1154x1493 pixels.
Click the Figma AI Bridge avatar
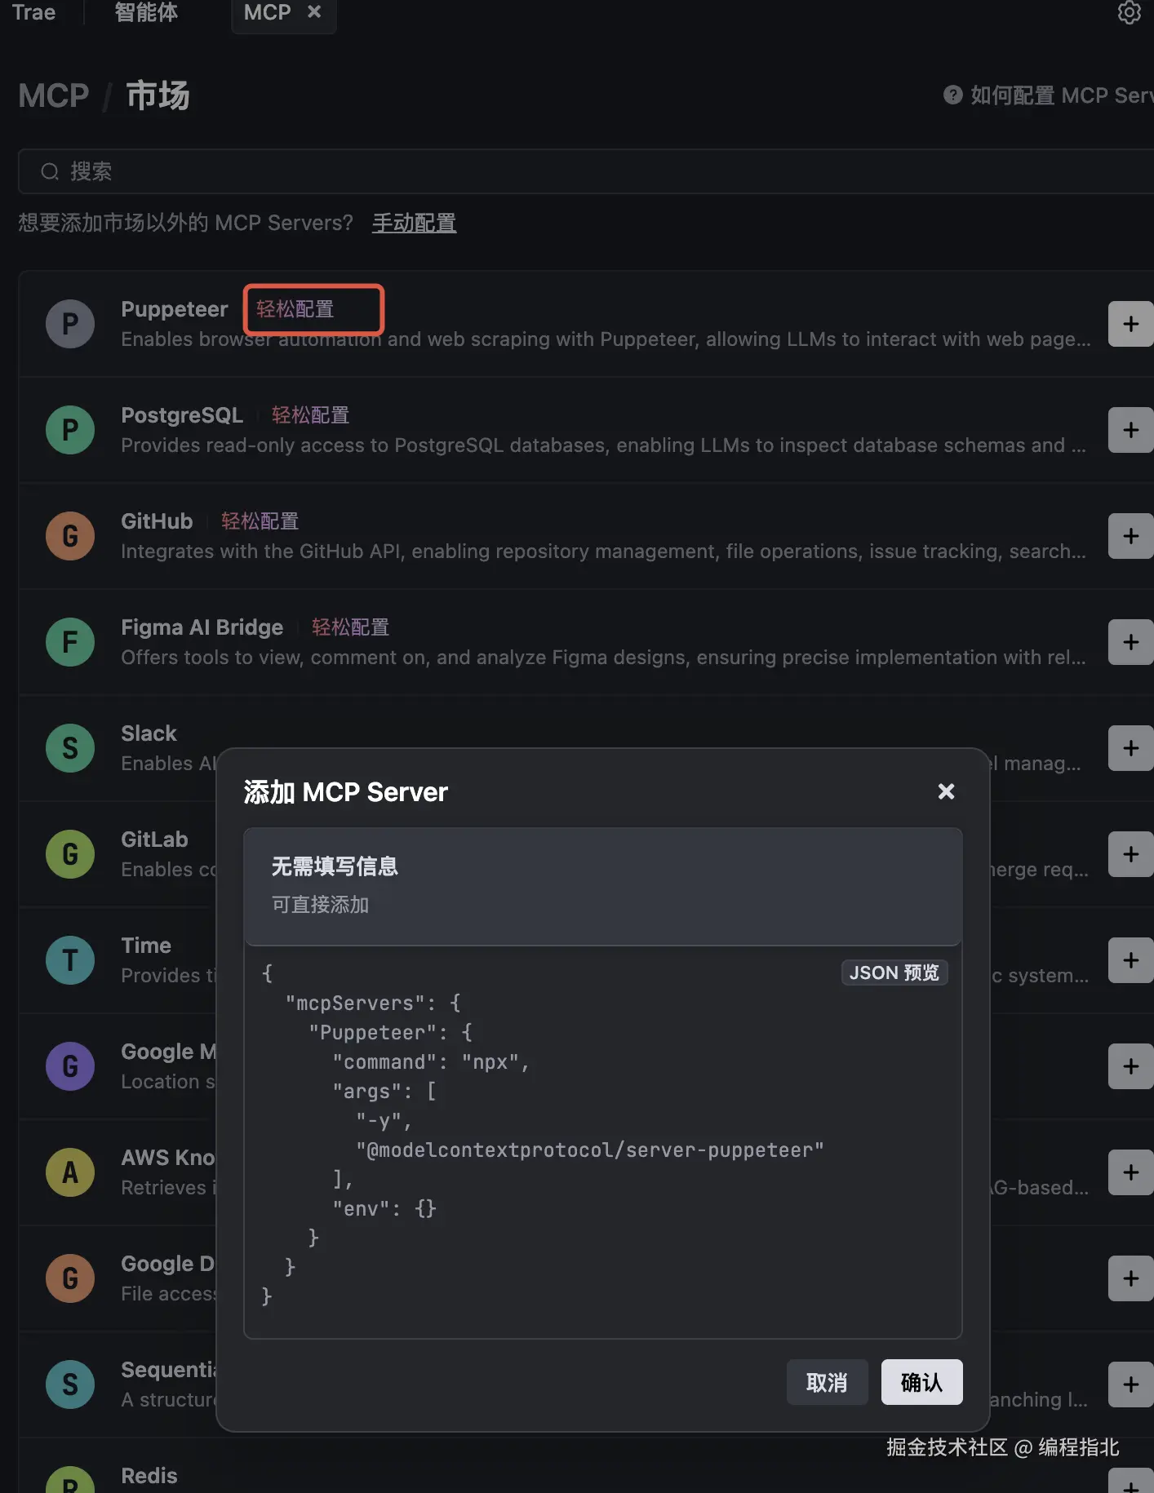[x=70, y=642]
